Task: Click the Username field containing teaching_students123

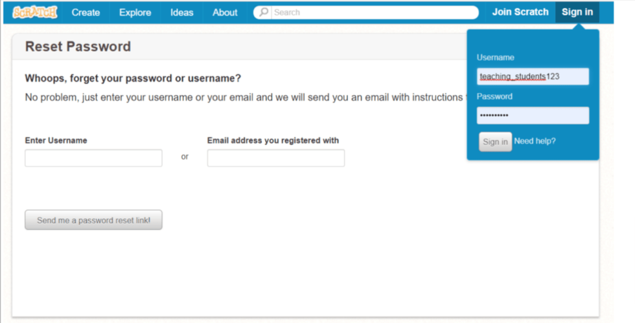Action: [x=533, y=76]
